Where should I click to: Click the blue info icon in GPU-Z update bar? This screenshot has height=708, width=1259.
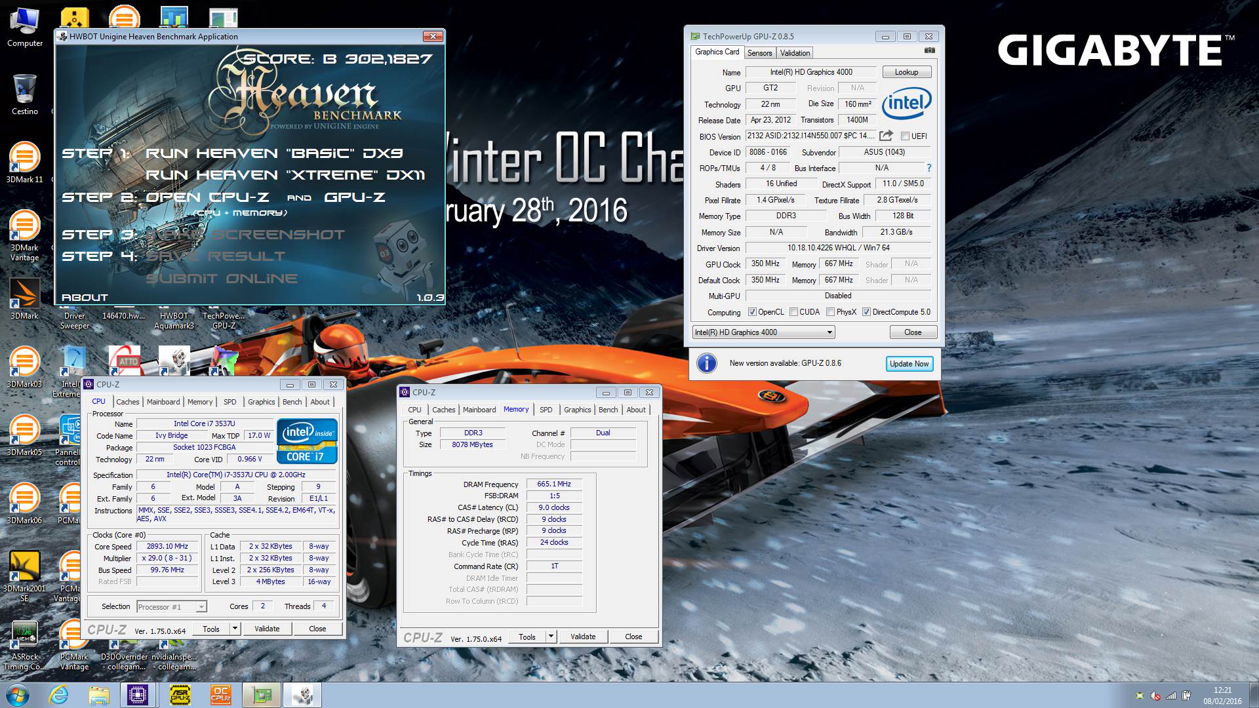coord(706,363)
